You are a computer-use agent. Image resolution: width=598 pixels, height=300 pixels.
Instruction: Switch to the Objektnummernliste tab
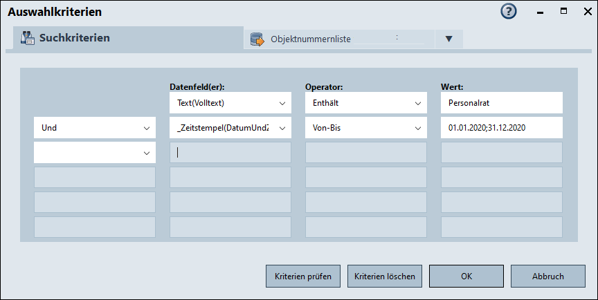[311, 39]
